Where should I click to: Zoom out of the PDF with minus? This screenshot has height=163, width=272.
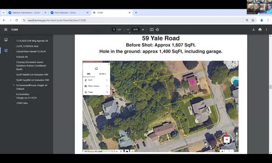(x=128, y=29)
